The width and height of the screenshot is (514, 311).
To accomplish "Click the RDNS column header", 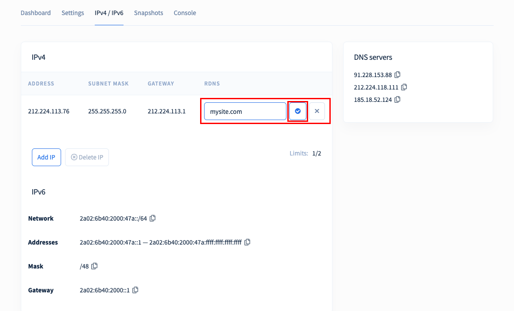I will pyautogui.click(x=212, y=84).
